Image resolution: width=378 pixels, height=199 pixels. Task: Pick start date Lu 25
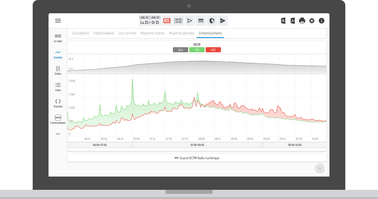144,21
